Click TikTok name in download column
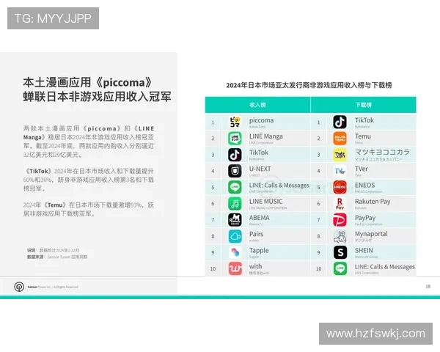Screen dimensions: 440x352 pyautogui.click(x=364, y=120)
